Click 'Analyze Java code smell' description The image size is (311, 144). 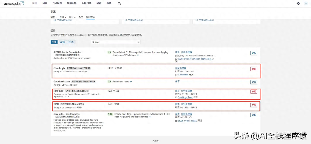[x=66, y=85]
